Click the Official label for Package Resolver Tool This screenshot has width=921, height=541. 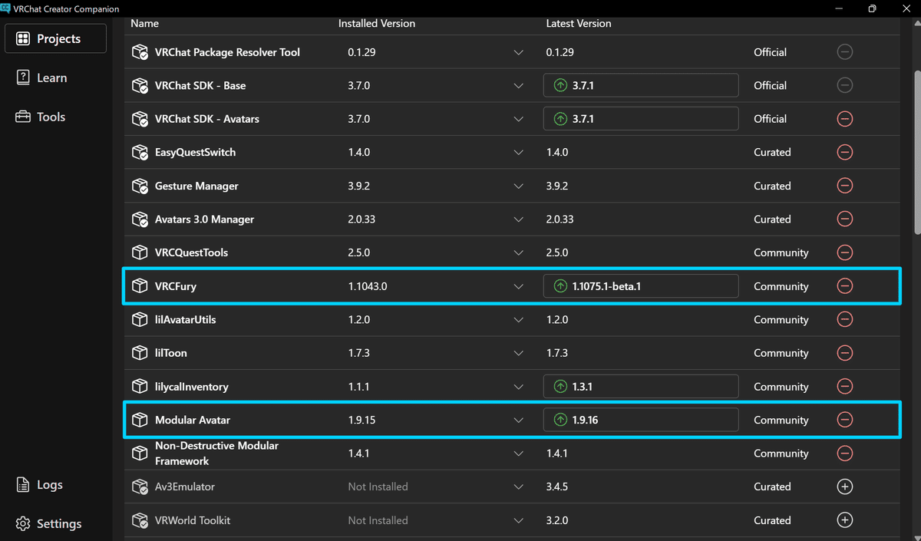[770, 52]
